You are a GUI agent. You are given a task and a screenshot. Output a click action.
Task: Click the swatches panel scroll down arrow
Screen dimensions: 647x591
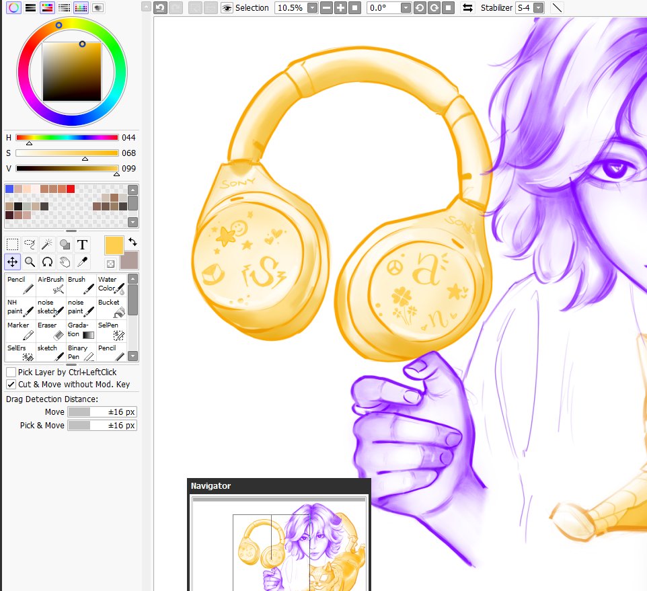click(x=132, y=223)
